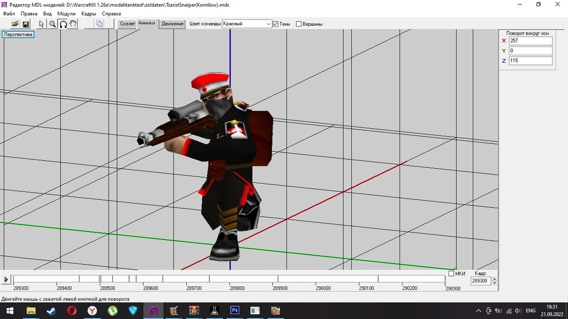568x319 pixels.
Task: Open the Вид menu
Action: [47, 14]
